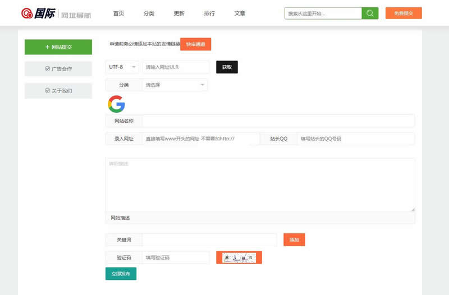449x295 pixels.
Task: Submit the form with 立即发布
Action: pyautogui.click(x=121, y=274)
